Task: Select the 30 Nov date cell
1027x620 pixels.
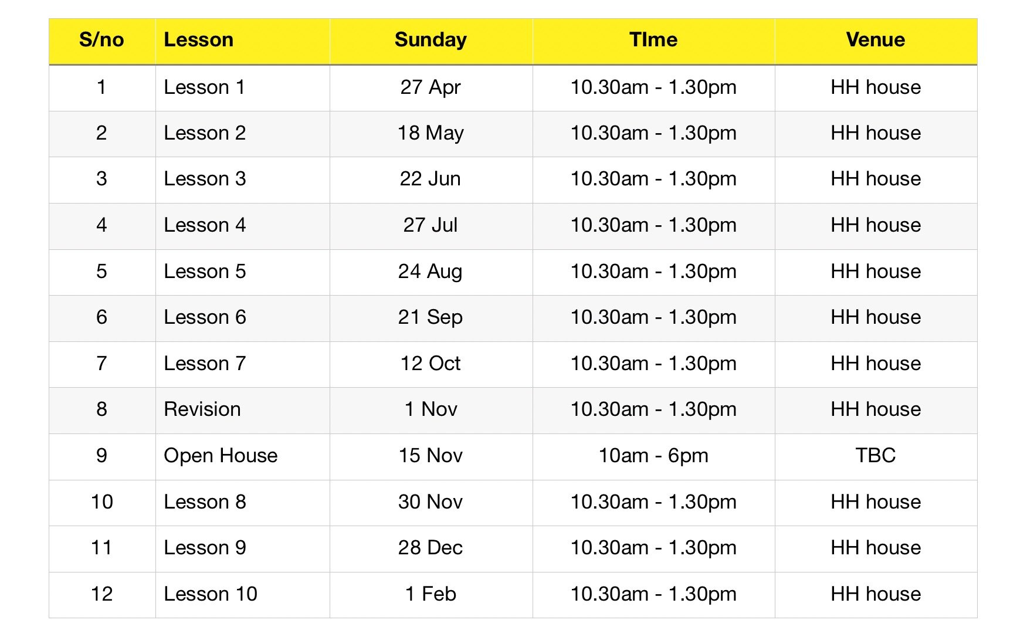Action: coord(431,502)
